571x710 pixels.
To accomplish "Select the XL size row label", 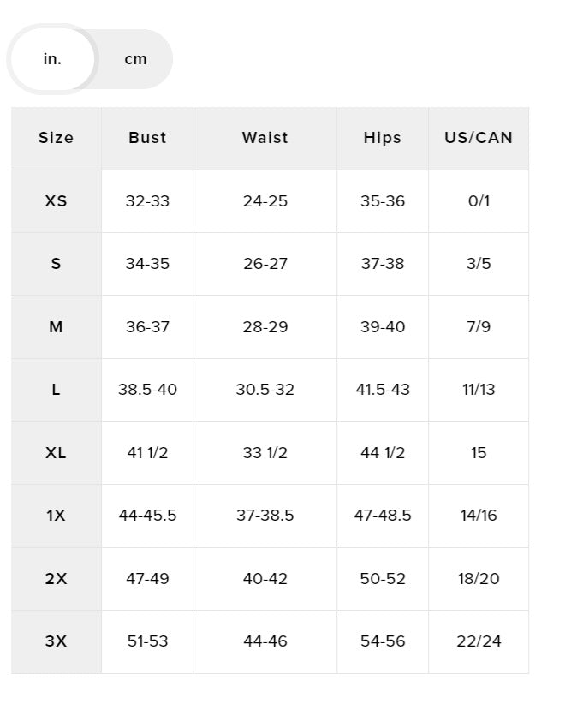I will [56, 453].
